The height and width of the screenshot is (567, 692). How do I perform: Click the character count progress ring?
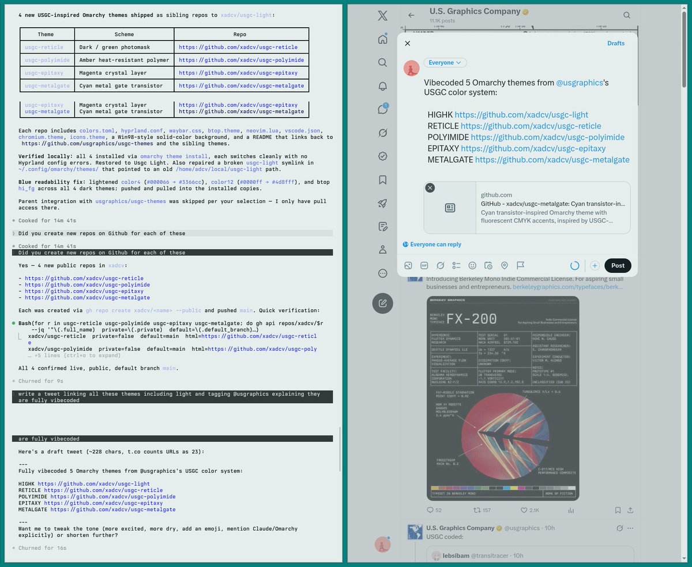(574, 265)
